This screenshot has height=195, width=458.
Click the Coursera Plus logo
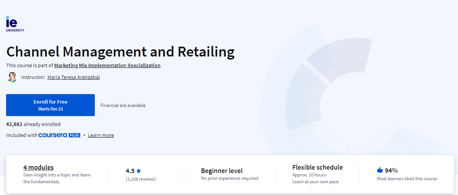tap(59, 135)
